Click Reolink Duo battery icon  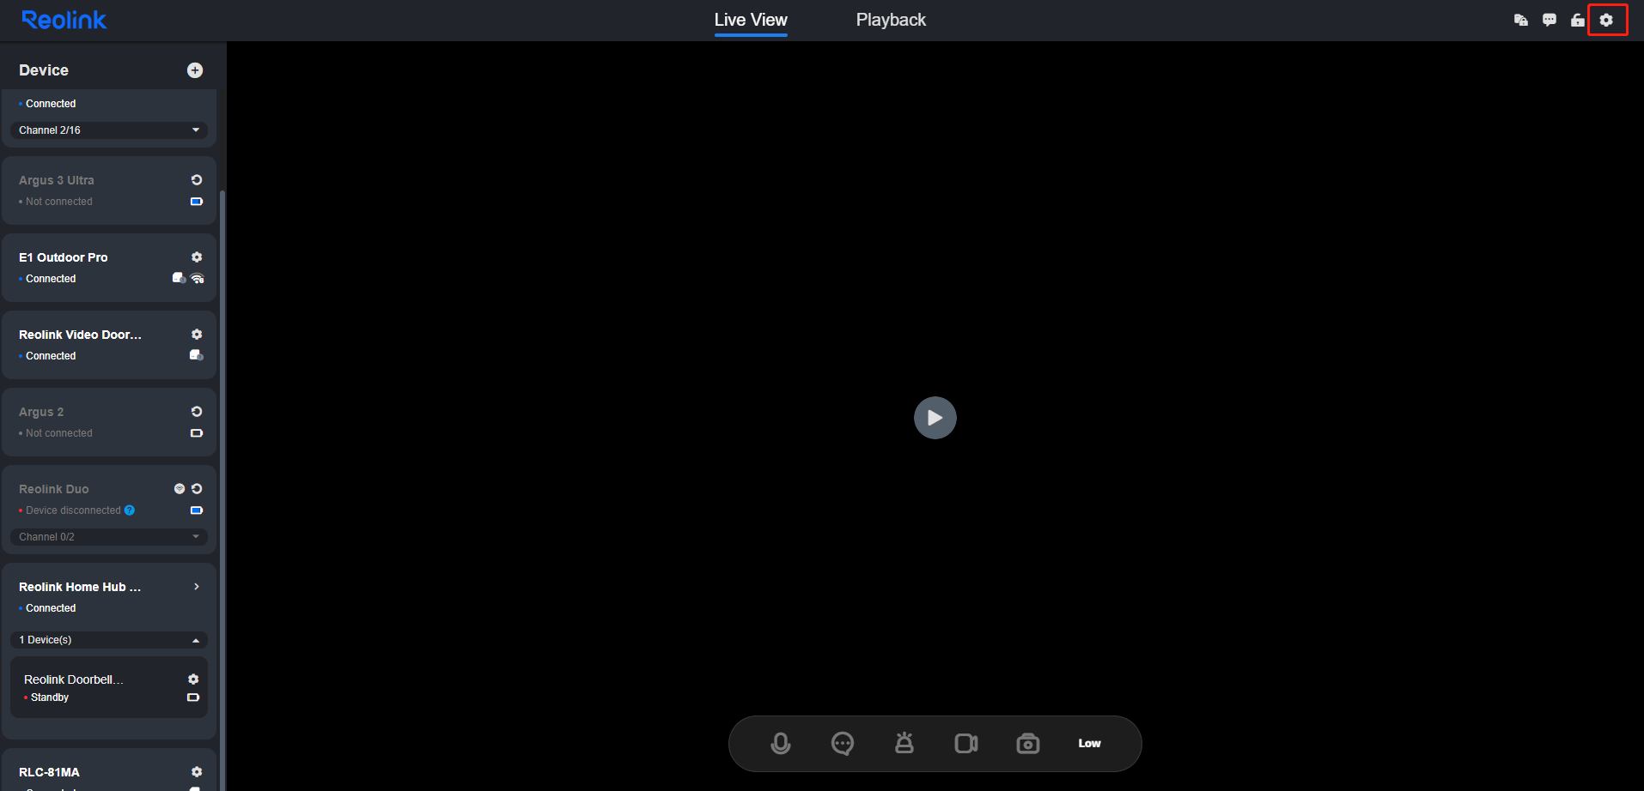click(197, 510)
